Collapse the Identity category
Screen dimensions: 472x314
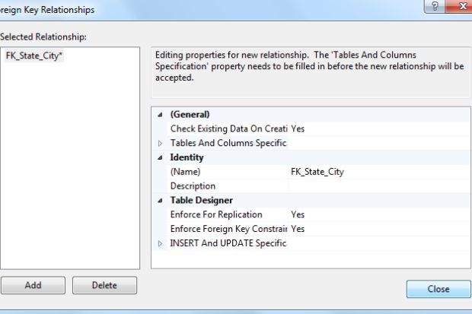160,157
